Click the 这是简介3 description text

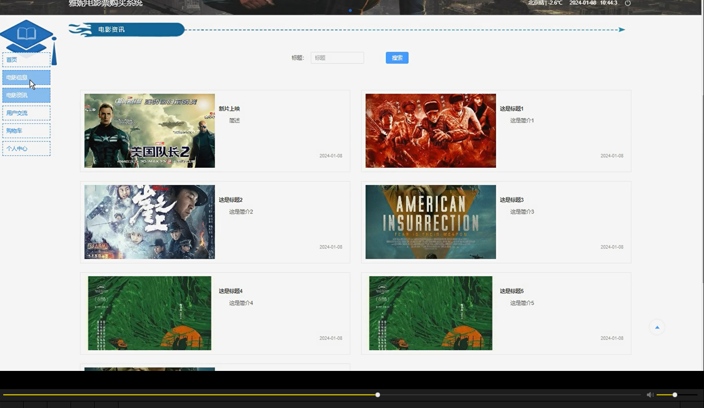click(522, 212)
